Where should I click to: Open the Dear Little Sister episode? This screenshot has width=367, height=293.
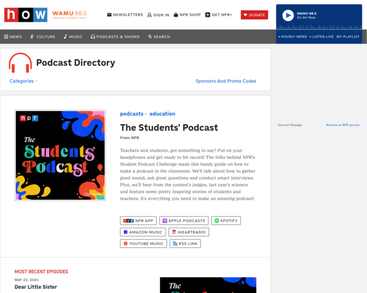[x=36, y=287]
